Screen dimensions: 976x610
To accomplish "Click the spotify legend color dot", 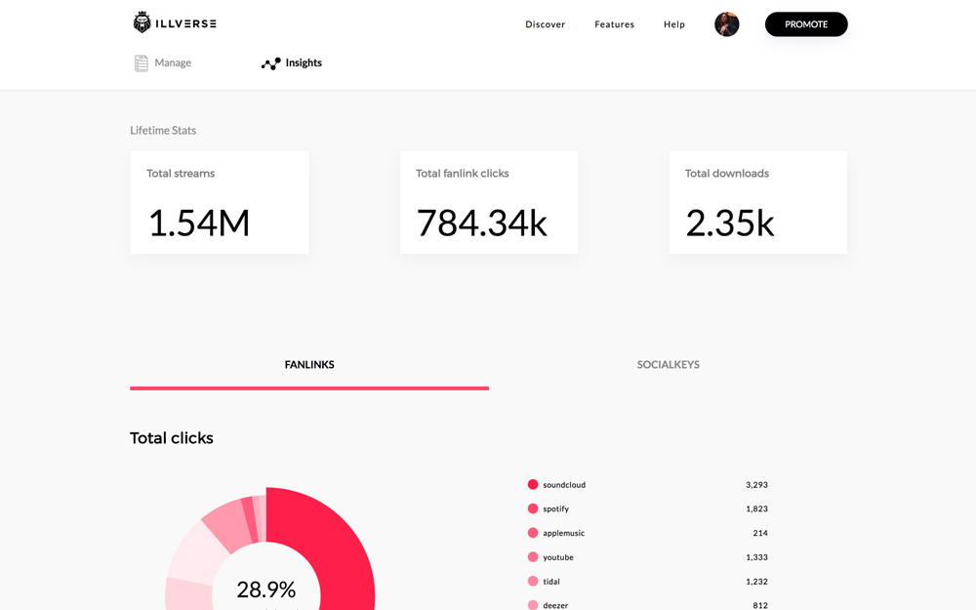I will (533, 508).
